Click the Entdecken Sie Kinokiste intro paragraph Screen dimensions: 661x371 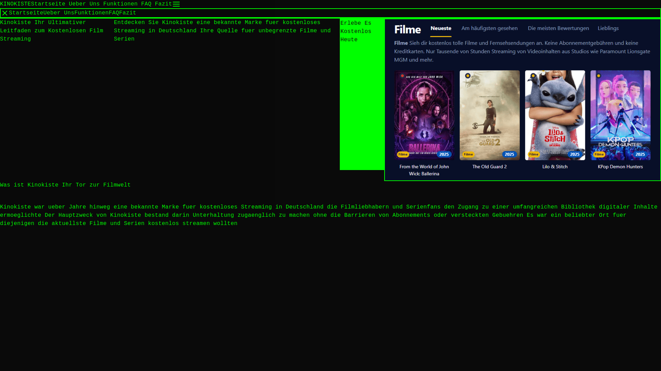[222, 31]
